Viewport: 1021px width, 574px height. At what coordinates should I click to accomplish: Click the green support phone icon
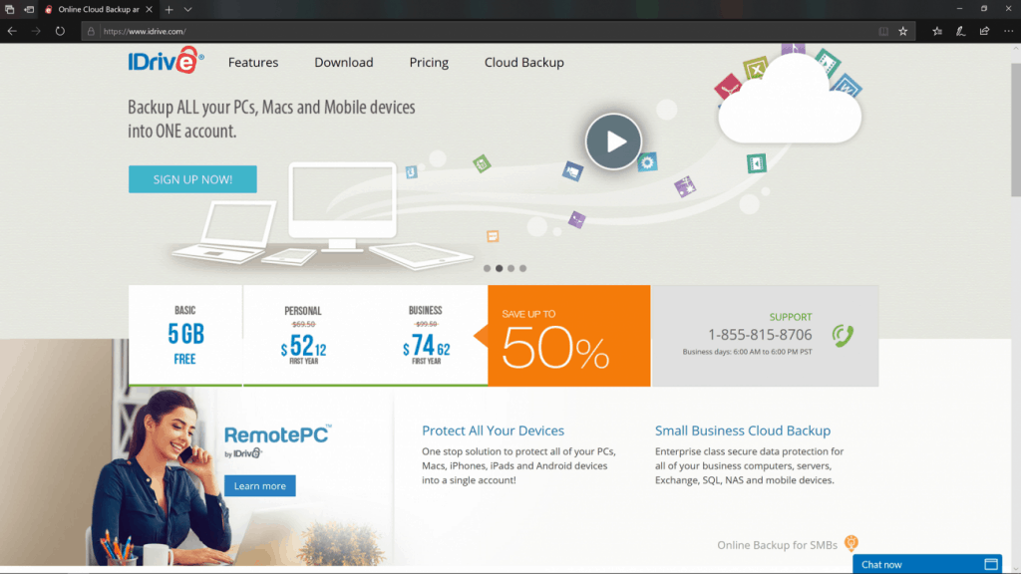(843, 335)
